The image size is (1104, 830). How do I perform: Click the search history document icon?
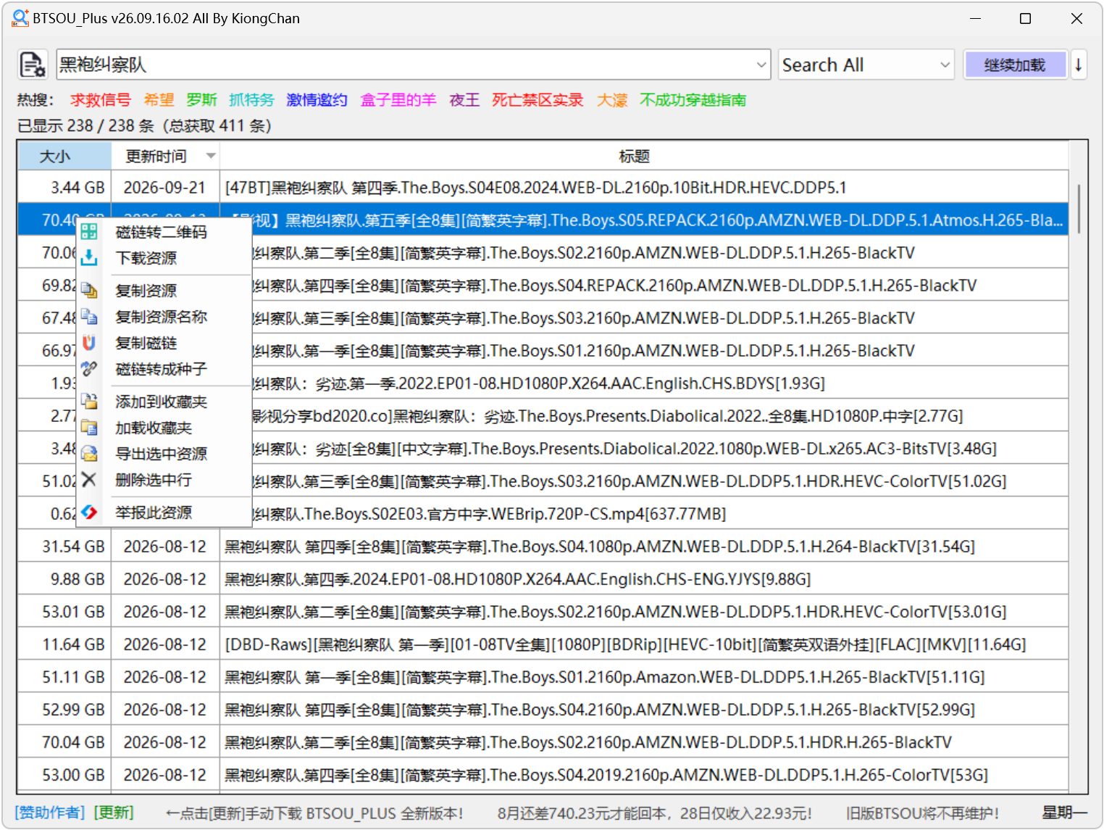(33, 65)
